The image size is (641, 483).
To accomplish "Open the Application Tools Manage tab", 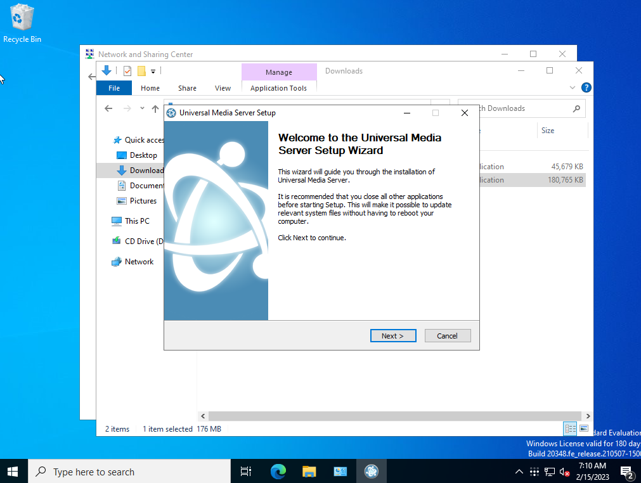I will 279,71.
